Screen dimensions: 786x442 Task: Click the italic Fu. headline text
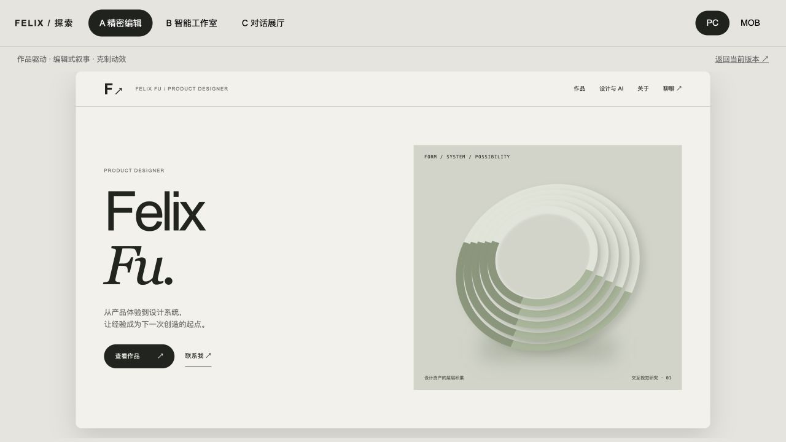coord(139,265)
